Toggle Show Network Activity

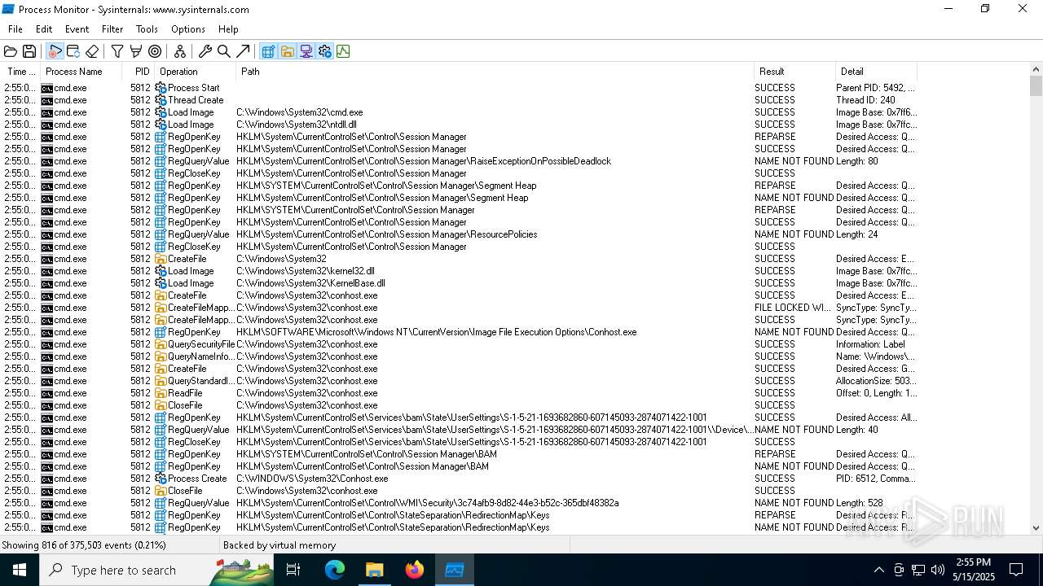click(x=306, y=51)
